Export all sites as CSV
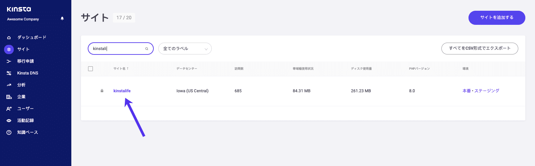This screenshot has width=535, height=166. point(480,49)
